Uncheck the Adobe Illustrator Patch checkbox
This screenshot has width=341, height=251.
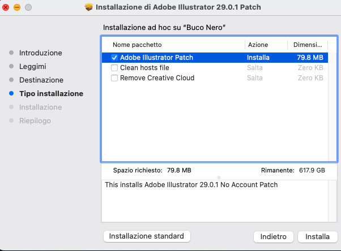[x=114, y=58]
